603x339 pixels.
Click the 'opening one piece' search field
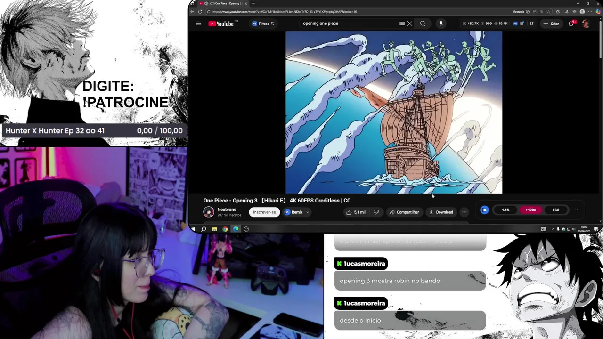click(349, 24)
